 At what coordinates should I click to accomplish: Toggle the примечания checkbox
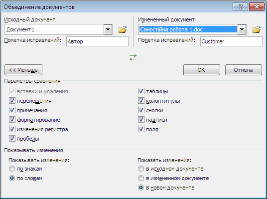[12, 110]
